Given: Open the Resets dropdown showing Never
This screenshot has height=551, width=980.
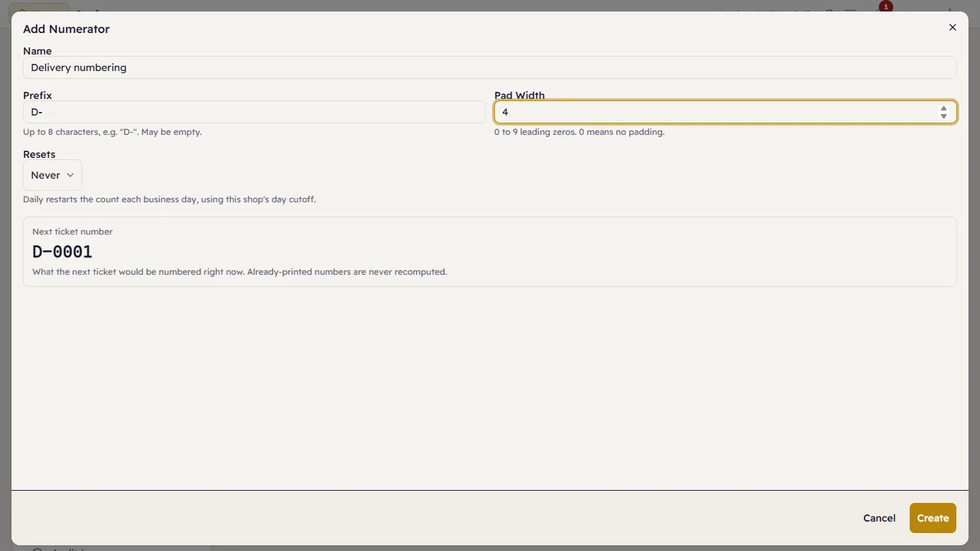Looking at the screenshot, I should [52, 175].
